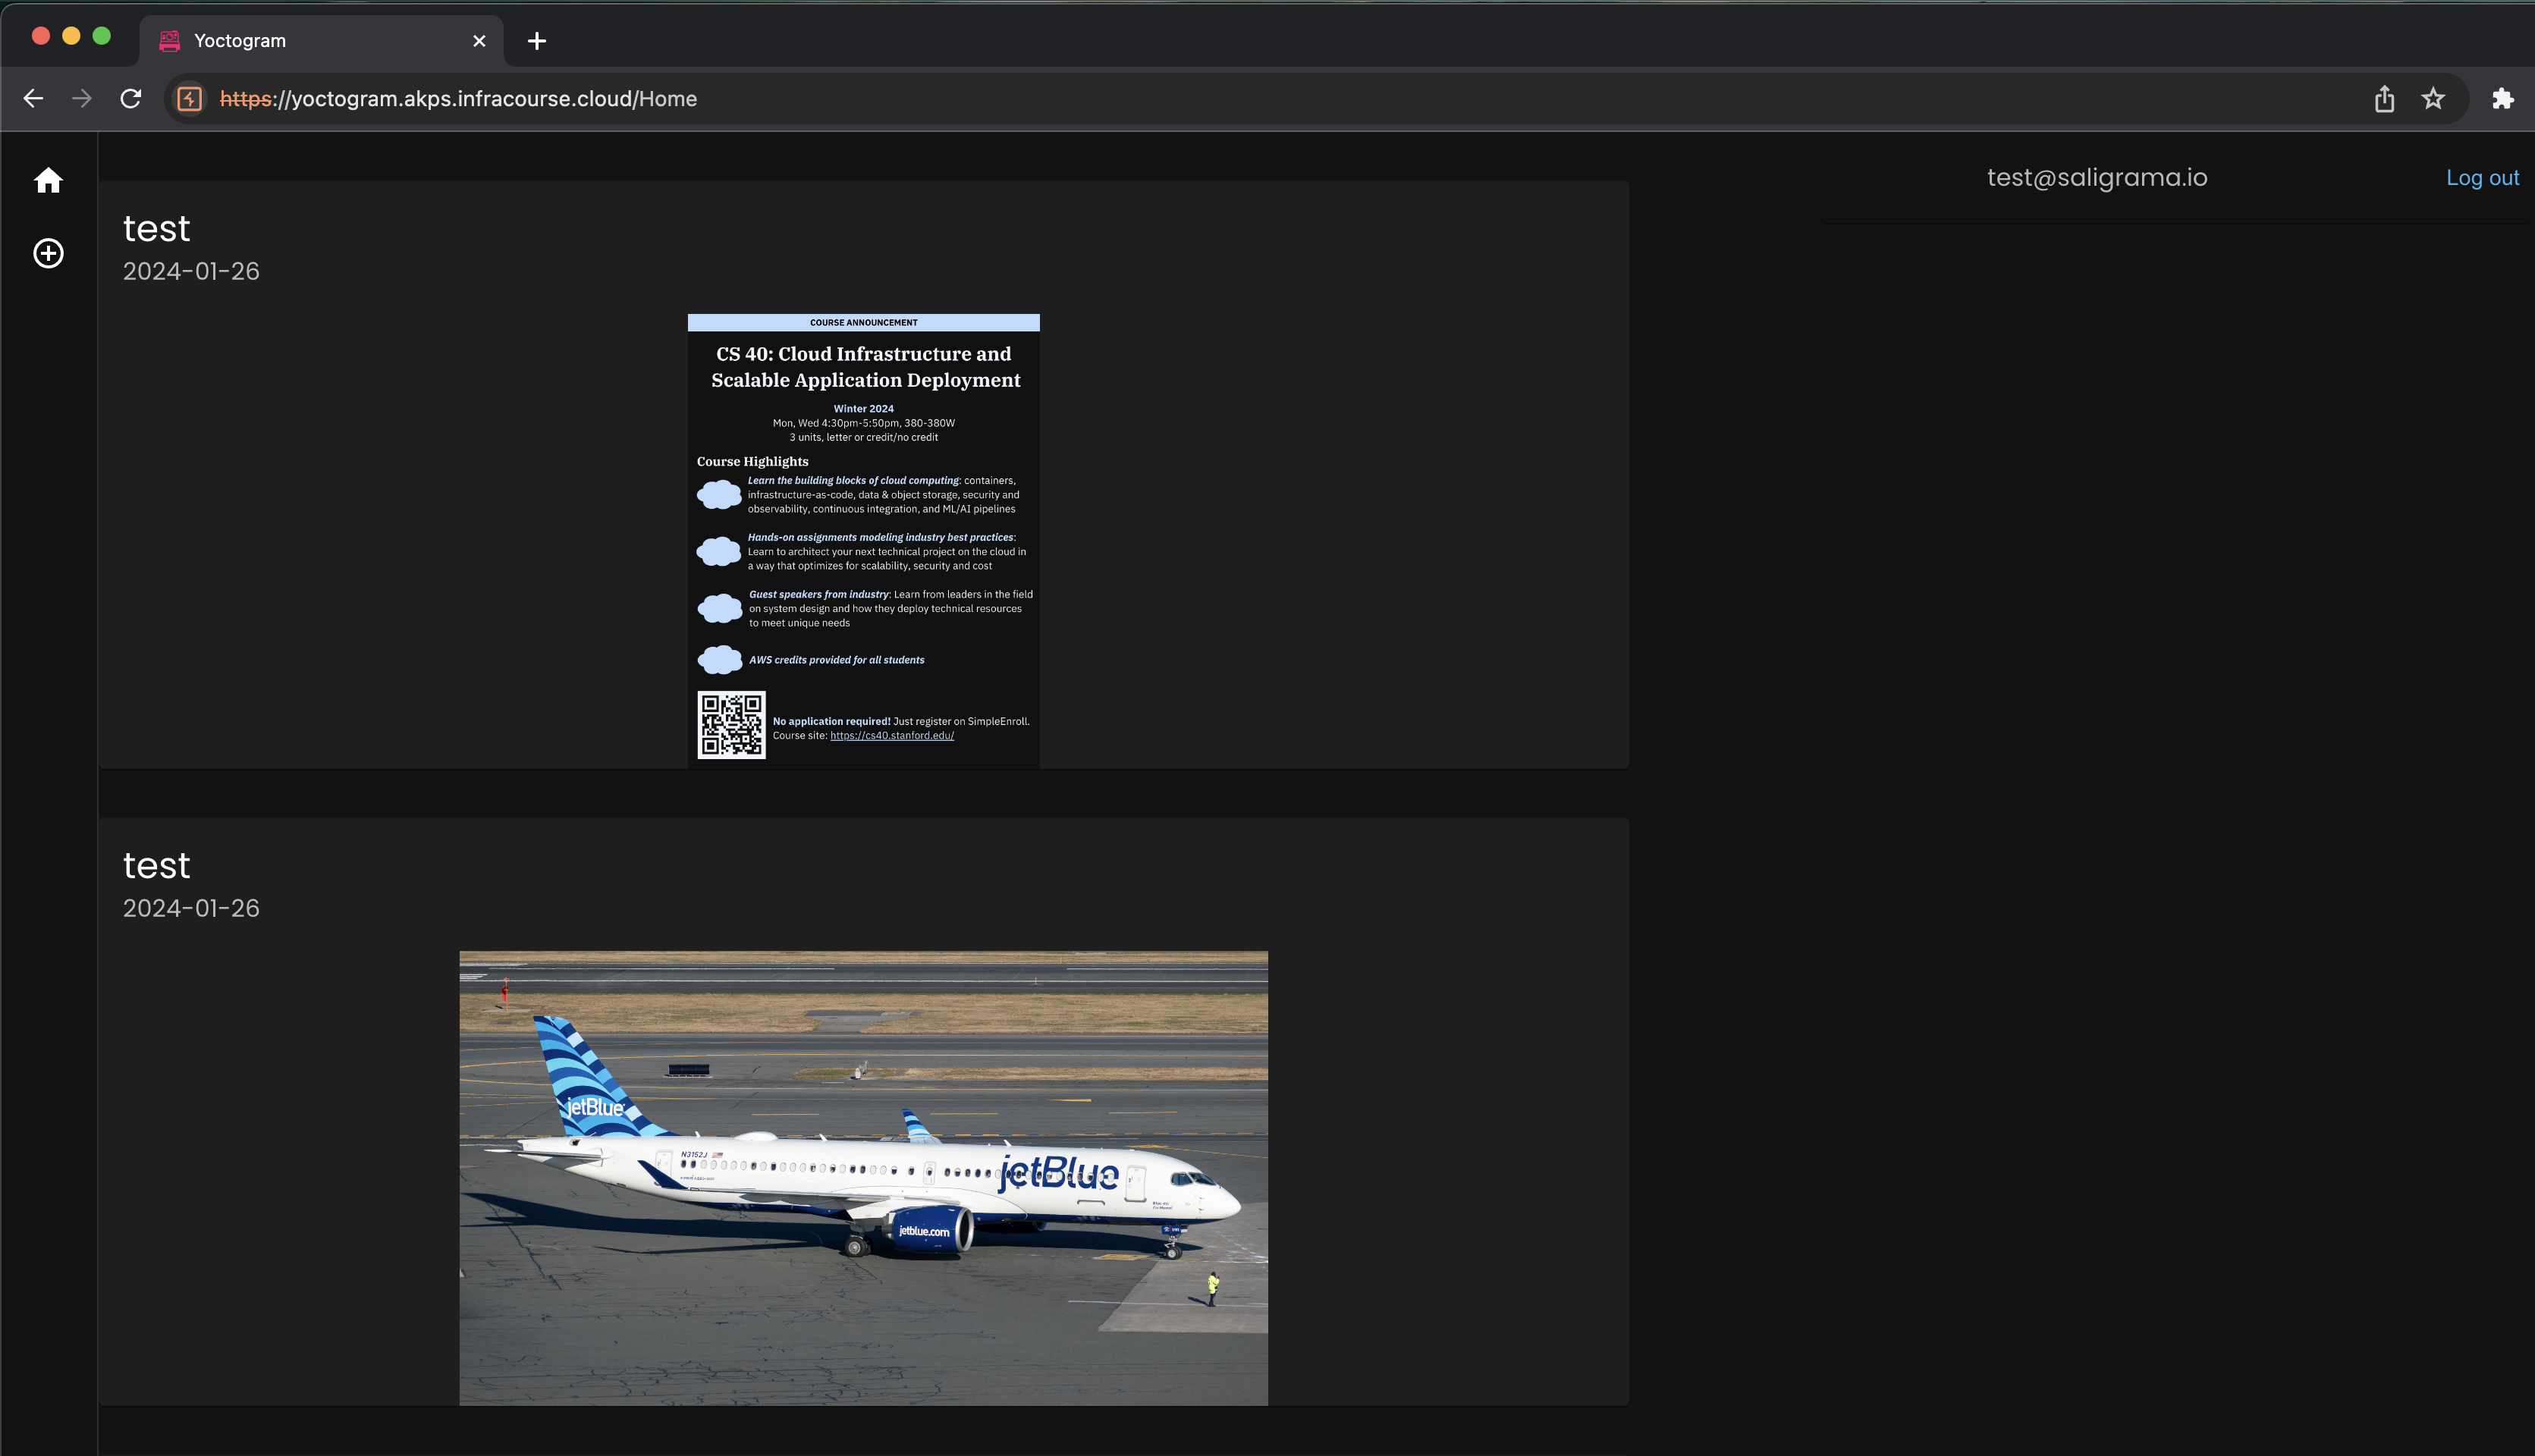Click the insecure site warning icon
Image resolution: width=2535 pixels, height=1456 pixels.
click(189, 98)
